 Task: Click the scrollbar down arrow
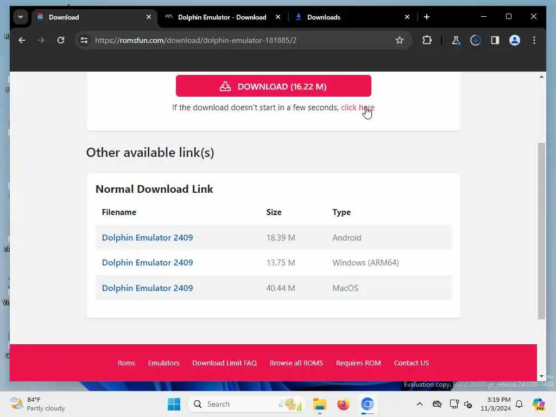[x=541, y=376]
